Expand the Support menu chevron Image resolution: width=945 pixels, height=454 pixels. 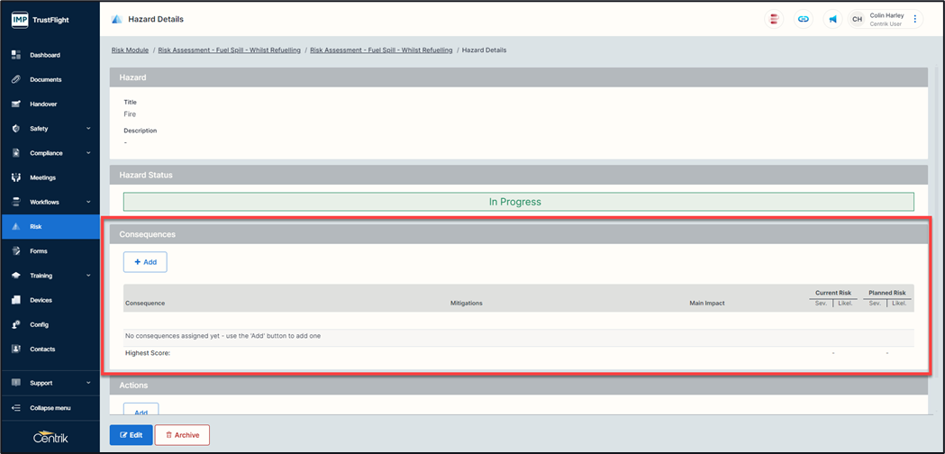click(88, 383)
